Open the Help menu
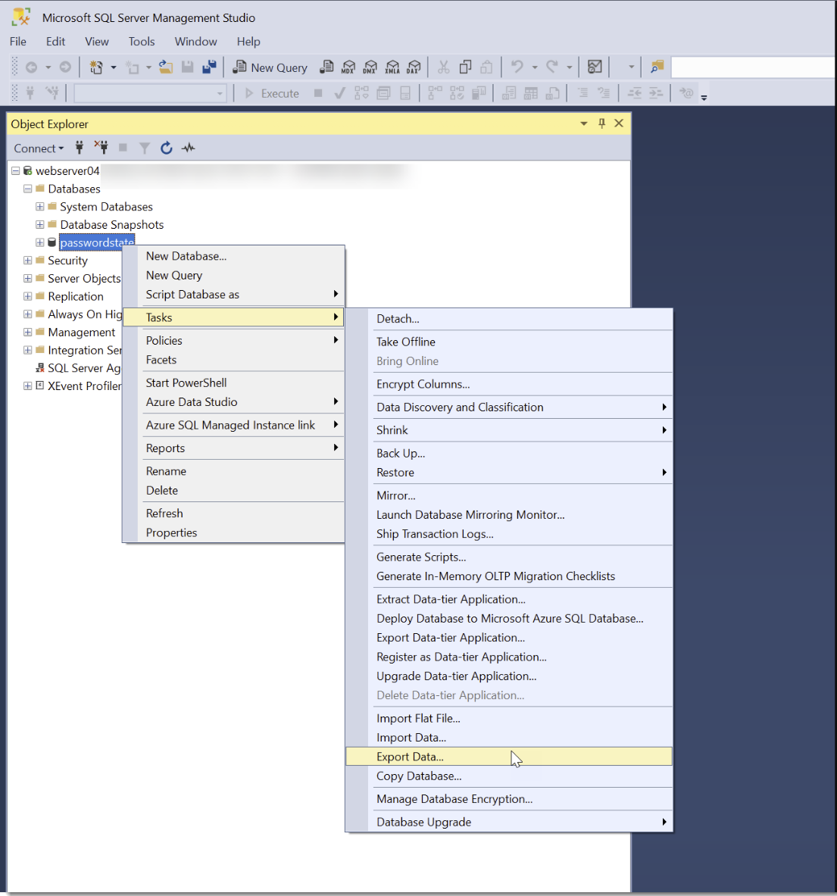The width and height of the screenshot is (837, 896). point(248,41)
